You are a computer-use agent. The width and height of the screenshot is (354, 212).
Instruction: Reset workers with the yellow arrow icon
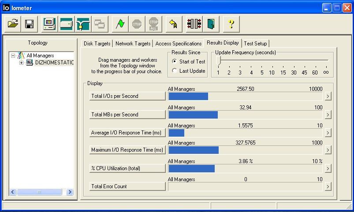174,24
